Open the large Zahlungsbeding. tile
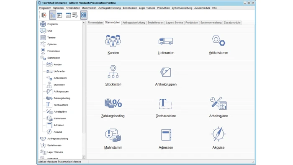This screenshot has height=165, width=293. point(113,108)
